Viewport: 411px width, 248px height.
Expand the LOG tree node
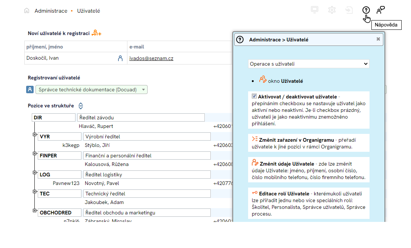pyautogui.click(x=35, y=172)
